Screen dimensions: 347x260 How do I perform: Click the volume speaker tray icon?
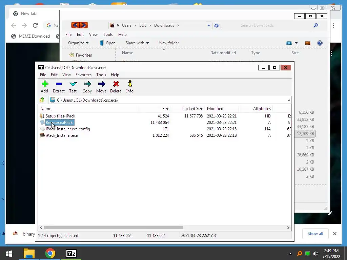pyautogui.click(x=315, y=254)
